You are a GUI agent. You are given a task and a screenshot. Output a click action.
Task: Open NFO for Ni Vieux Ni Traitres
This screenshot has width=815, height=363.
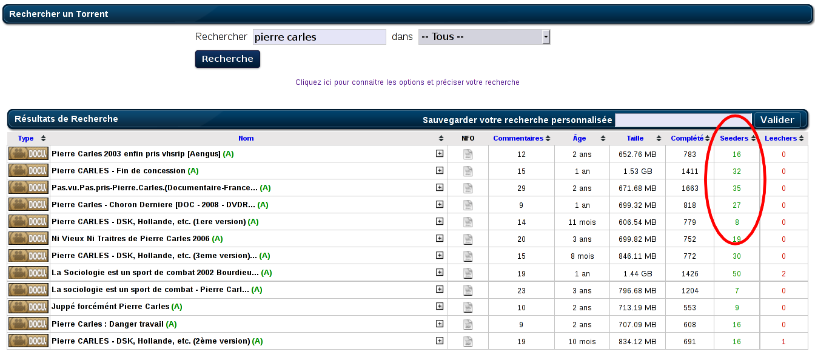pos(468,239)
